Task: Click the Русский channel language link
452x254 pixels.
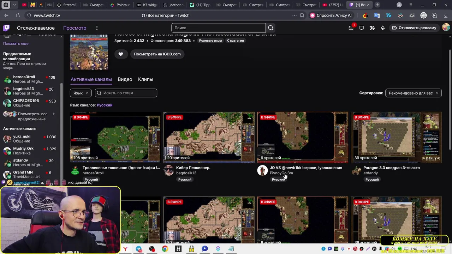Action: click(105, 105)
